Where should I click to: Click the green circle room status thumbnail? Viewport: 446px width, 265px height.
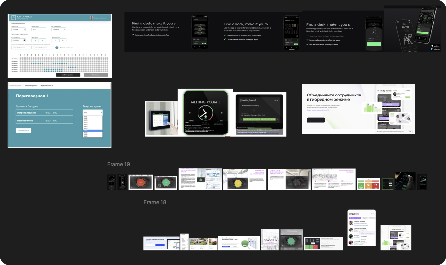pos(166,182)
